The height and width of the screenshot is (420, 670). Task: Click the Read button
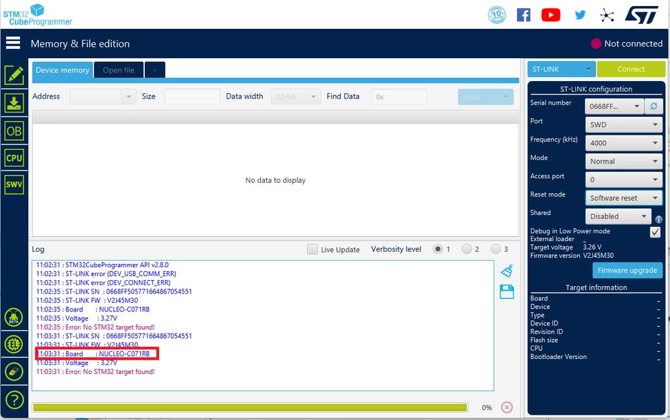pyautogui.click(x=486, y=97)
